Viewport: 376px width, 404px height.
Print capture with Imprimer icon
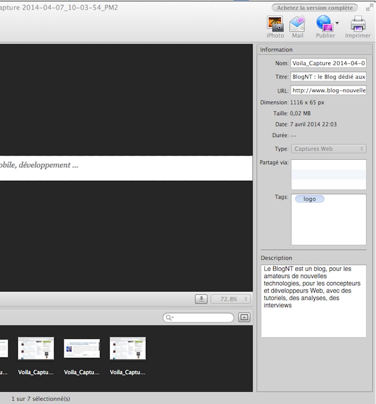click(358, 24)
